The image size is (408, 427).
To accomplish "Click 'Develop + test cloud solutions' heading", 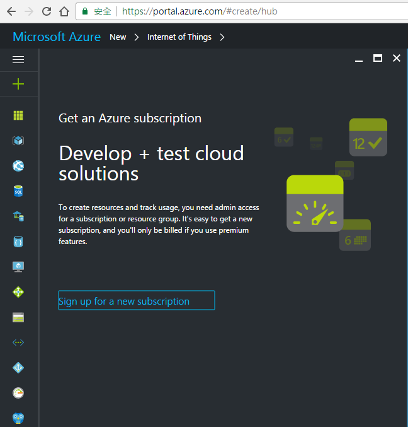I will click(151, 163).
